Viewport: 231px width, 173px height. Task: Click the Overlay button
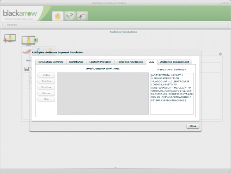click(46, 87)
